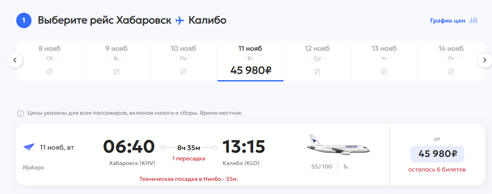Select the 10 нояб date tab
This screenshot has height=194, width=492.
tap(183, 61)
